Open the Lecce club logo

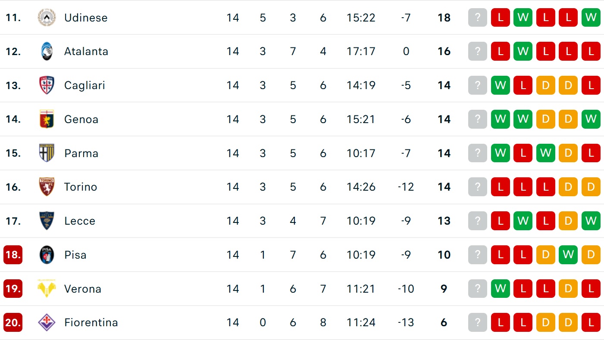(46, 221)
